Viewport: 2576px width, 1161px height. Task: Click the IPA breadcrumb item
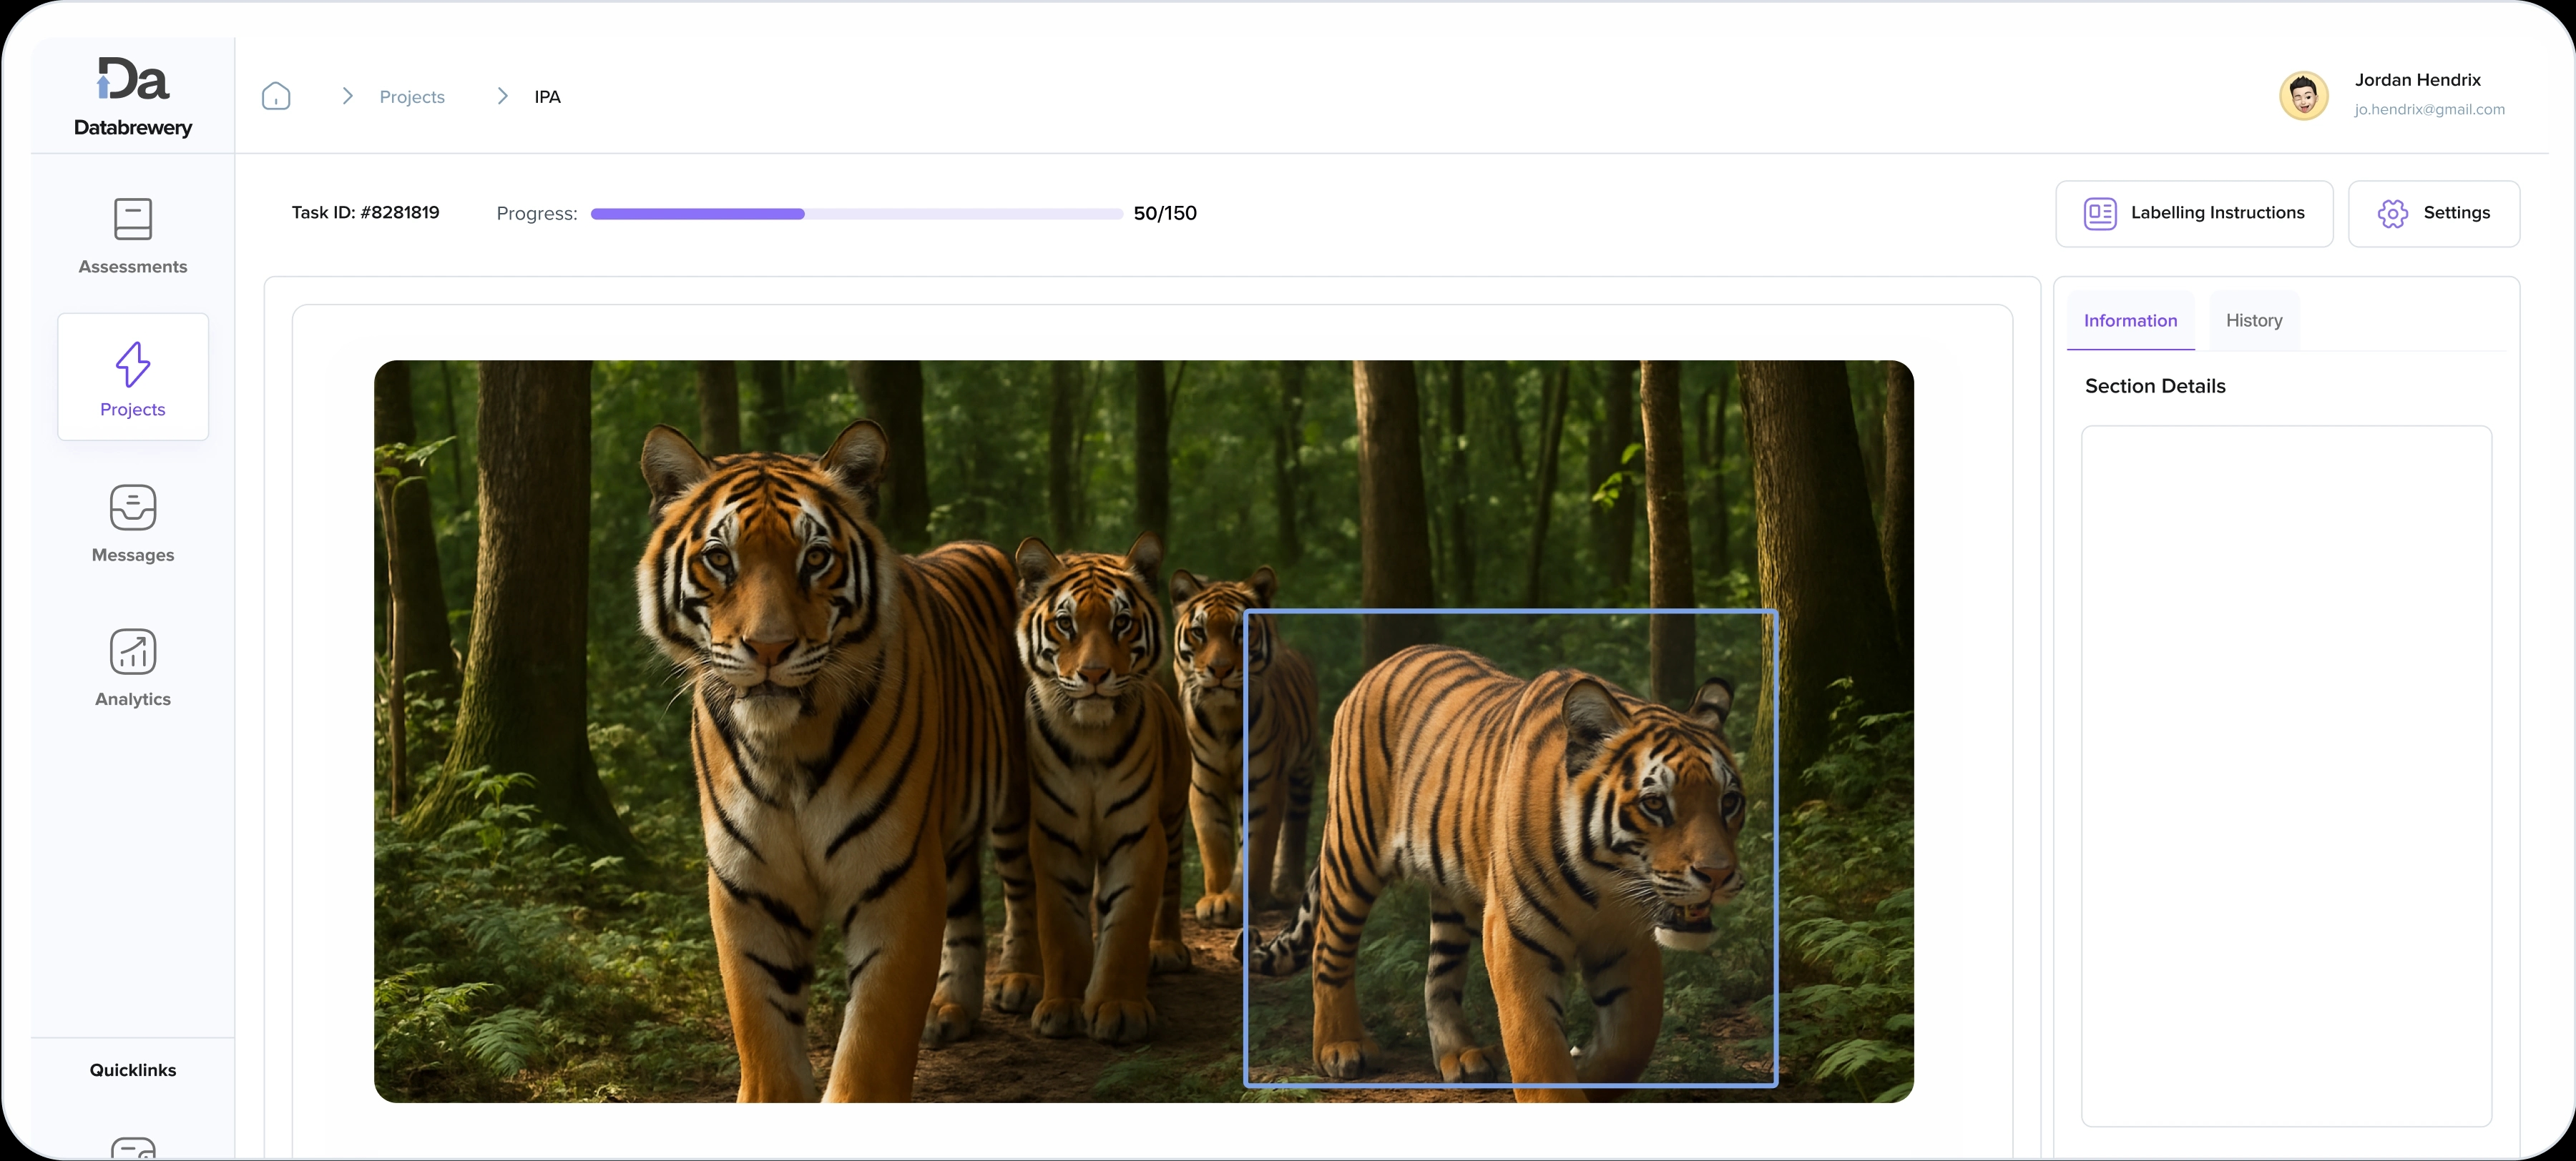pyautogui.click(x=547, y=97)
